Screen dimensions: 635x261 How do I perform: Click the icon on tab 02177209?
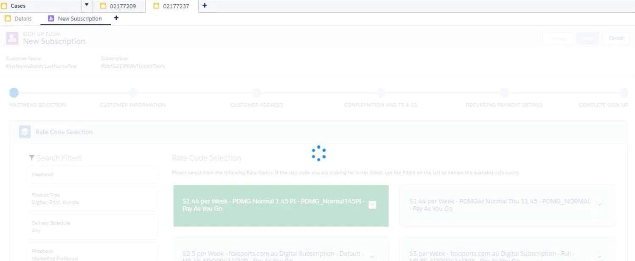pyautogui.click(x=103, y=6)
